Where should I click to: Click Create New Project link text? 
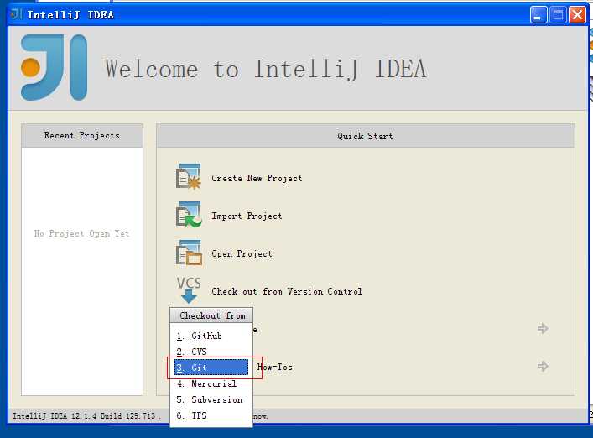pos(257,178)
